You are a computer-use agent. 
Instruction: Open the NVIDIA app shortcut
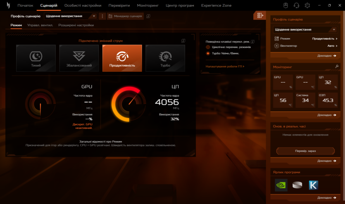pyautogui.click(x=281, y=185)
